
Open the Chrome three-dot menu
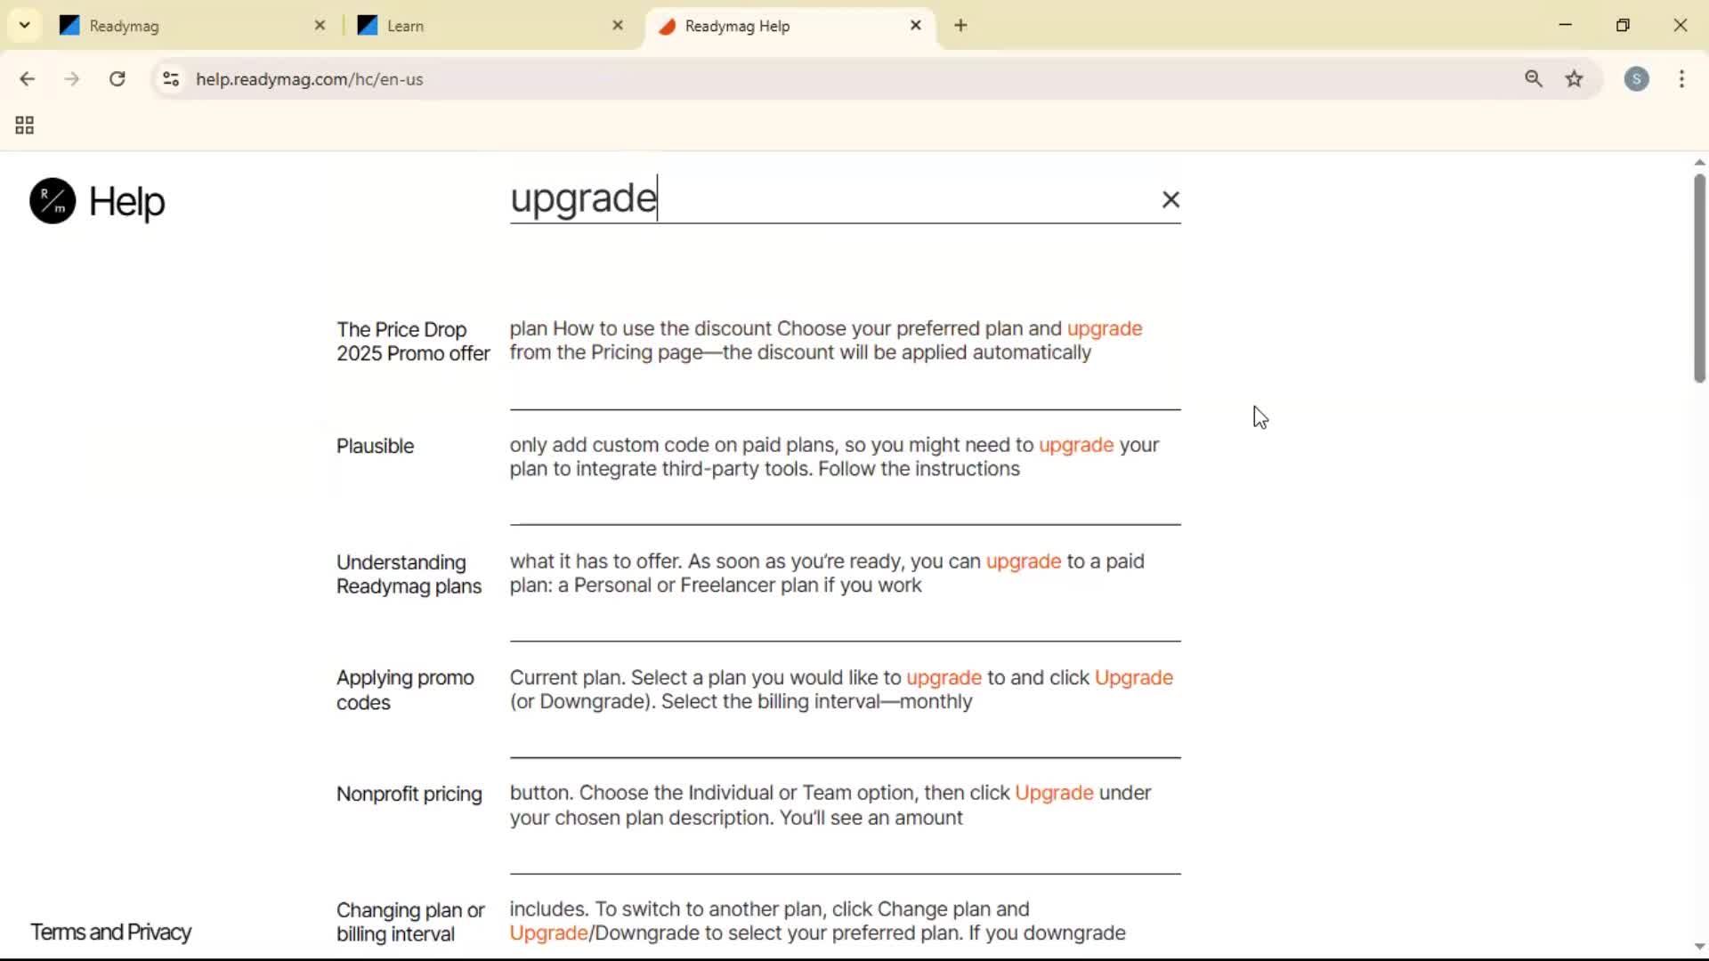(1682, 79)
